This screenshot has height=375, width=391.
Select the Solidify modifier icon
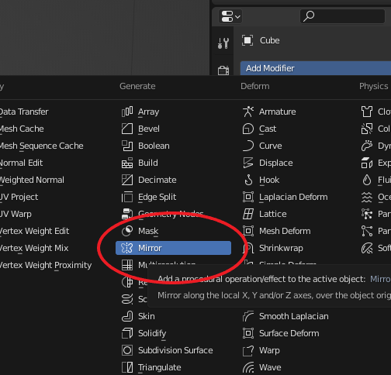click(x=127, y=333)
